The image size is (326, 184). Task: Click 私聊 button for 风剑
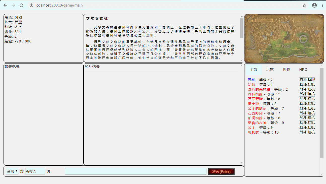[x=311, y=79]
